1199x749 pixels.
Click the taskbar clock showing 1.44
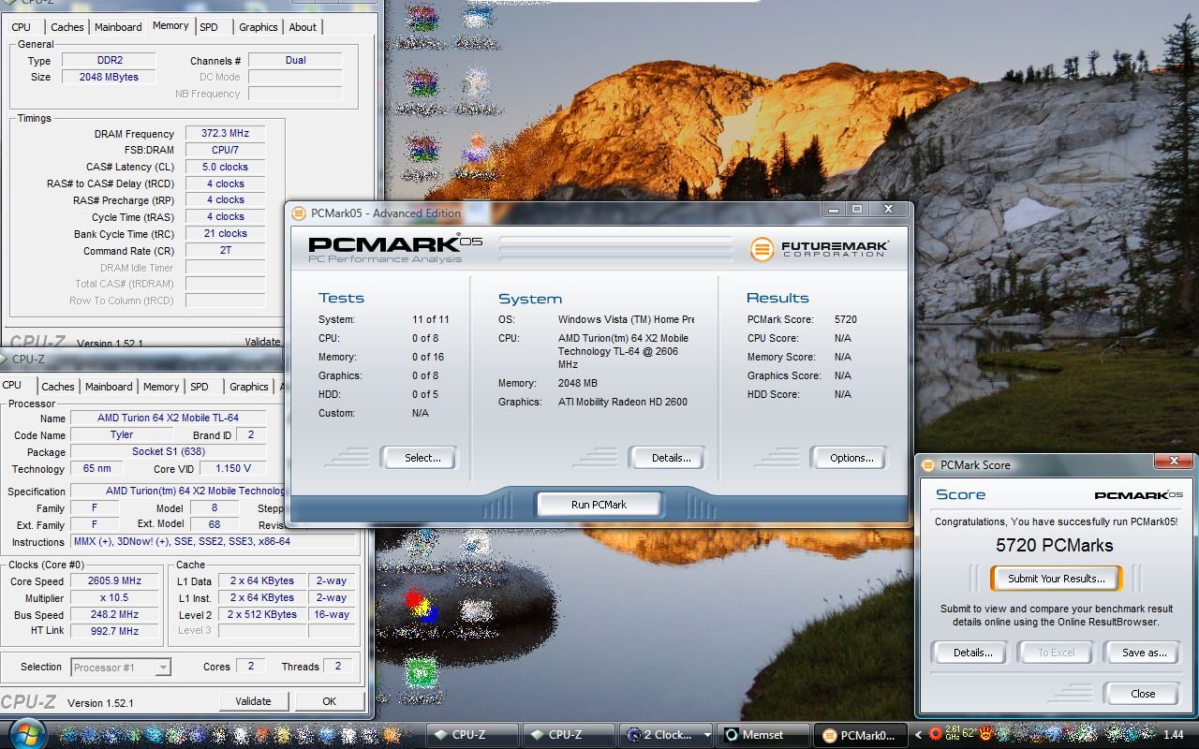1174,735
